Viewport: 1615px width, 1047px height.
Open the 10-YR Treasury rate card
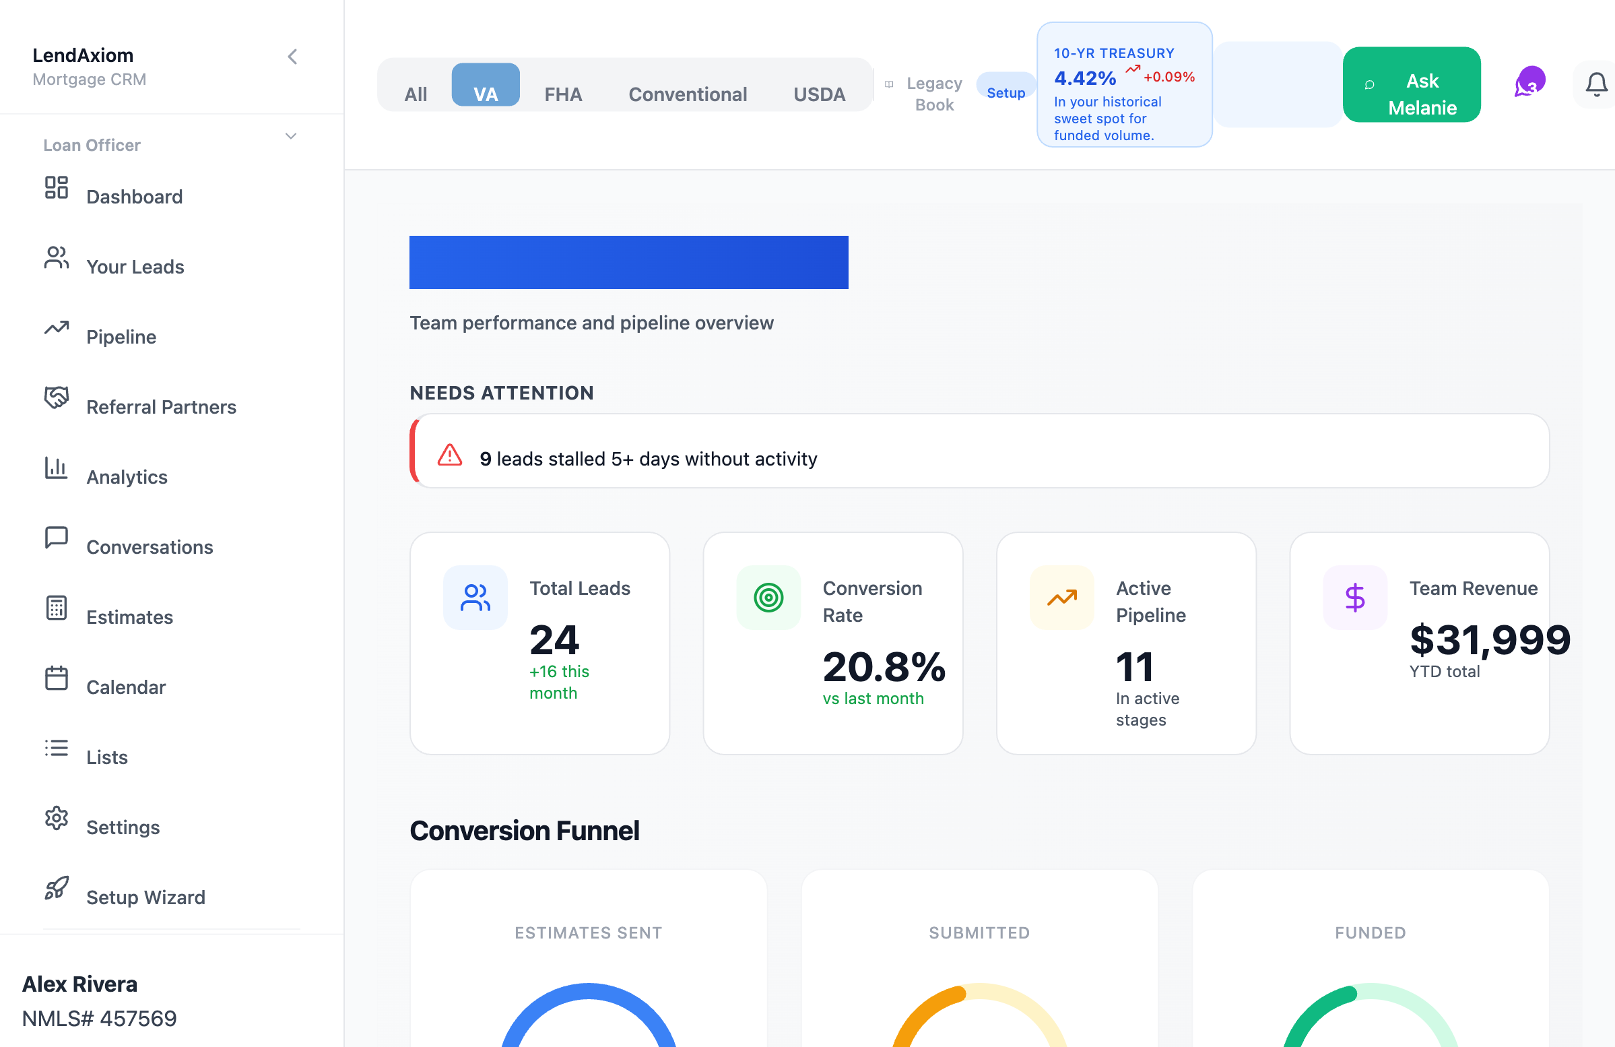pyautogui.click(x=1124, y=84)
